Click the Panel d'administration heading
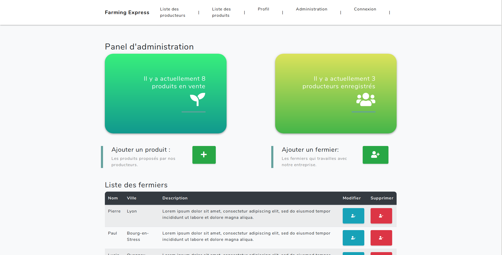The width and height of the screenshot is (502, 255). coord(149,47)
